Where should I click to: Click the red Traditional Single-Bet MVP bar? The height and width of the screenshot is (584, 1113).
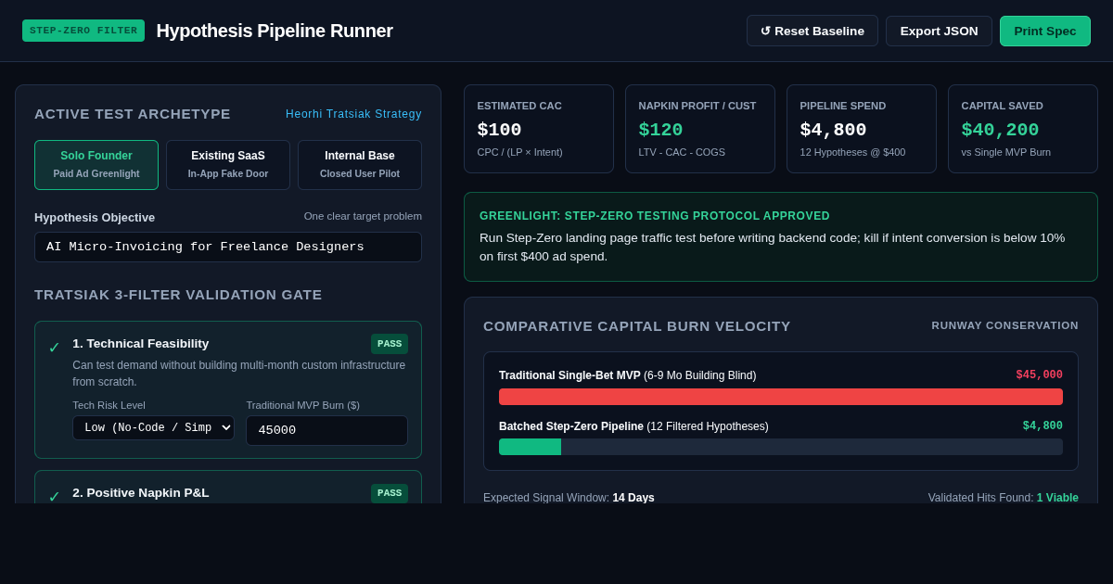click(x=781, y=397)
